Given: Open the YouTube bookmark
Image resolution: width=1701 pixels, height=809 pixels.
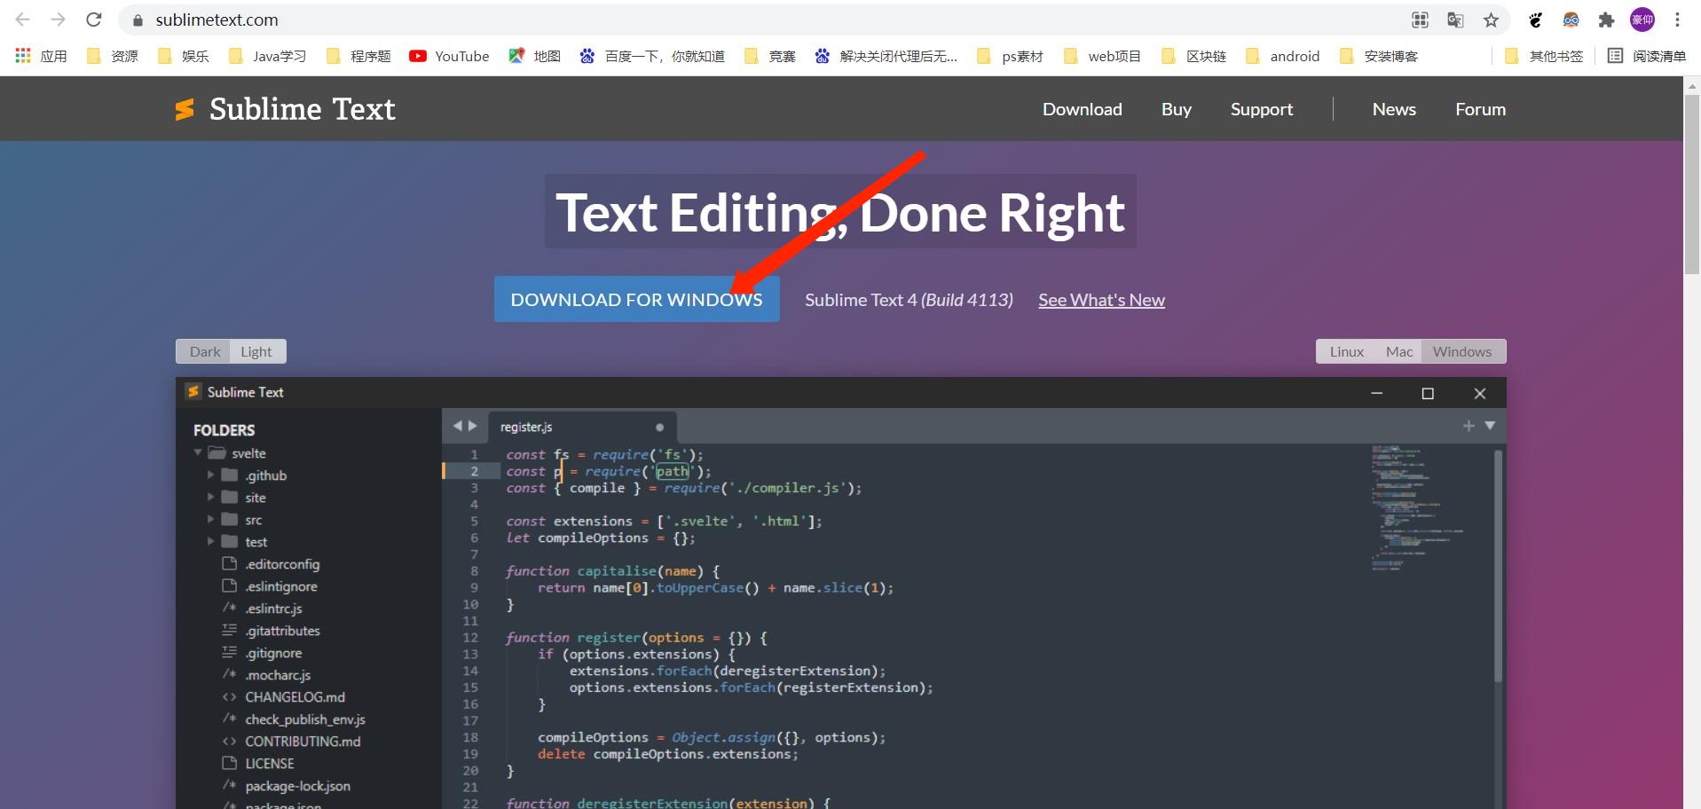Looking at the screenshot, I should (449, 56).
